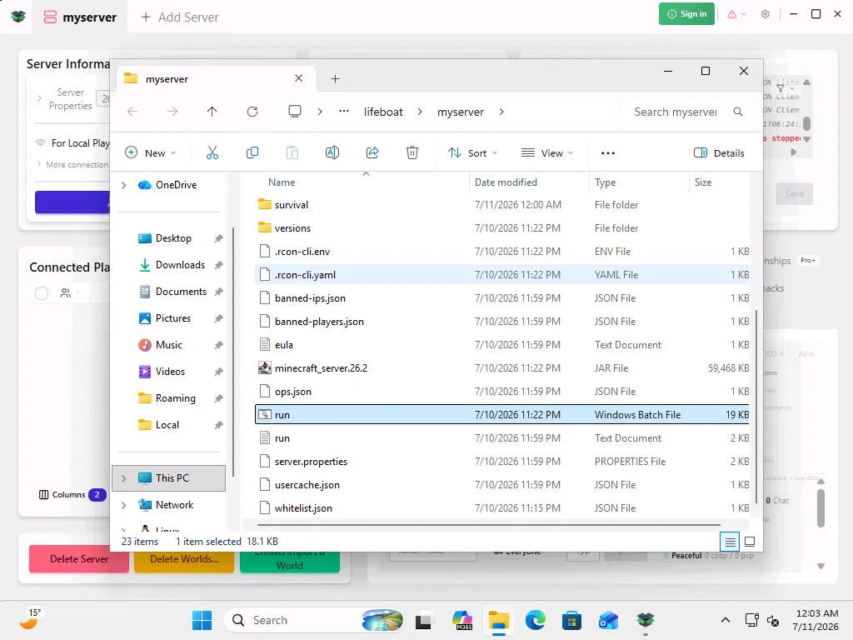This screenshot has height=640, width=853.
Task: Click the search magnifier in Search myserver box
Action: (738, 112)
